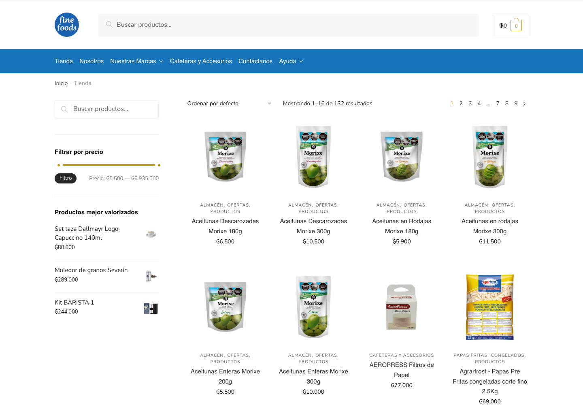Image resolution: width=583 pixels, height=405 pixels.
Task: Go to results page 2
Action: [x=461, y=104]
